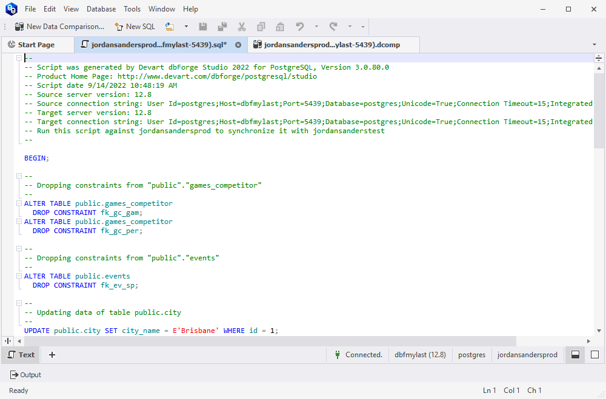Click the postgres database indicator

point(471,355)
